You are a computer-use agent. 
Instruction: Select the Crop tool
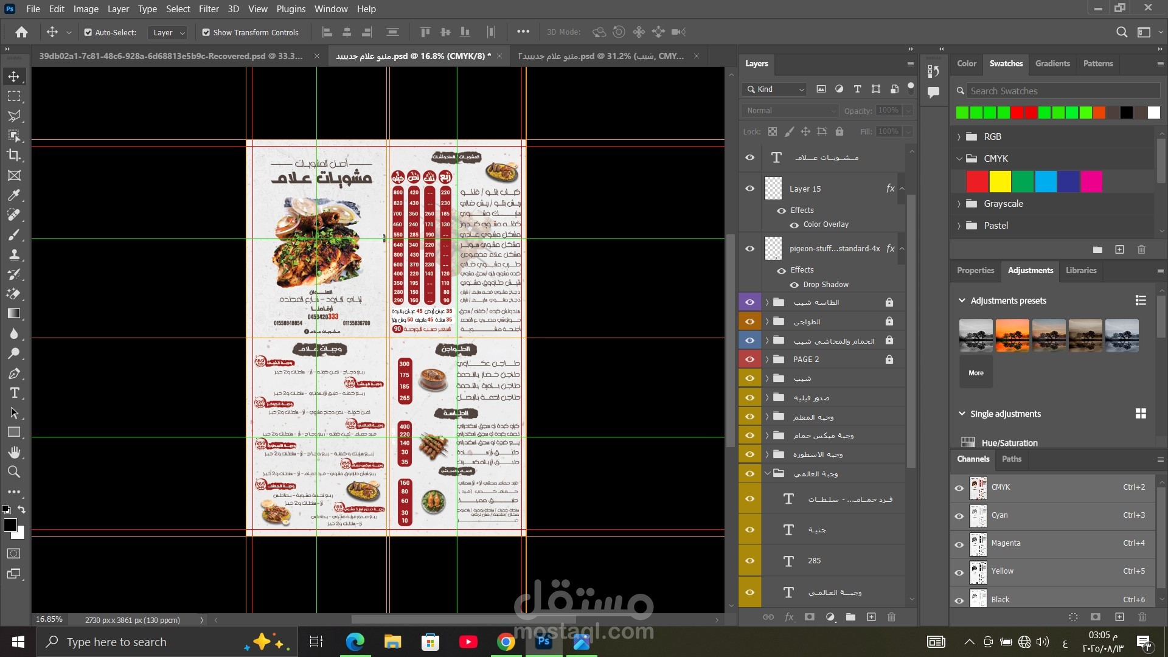pos(14,155)
